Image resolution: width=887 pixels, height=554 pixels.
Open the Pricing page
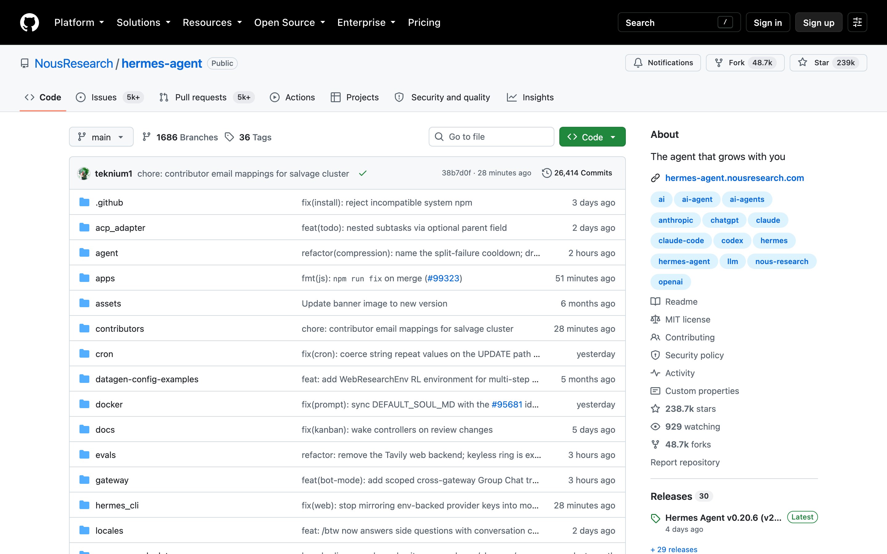[x=424, y=22]
